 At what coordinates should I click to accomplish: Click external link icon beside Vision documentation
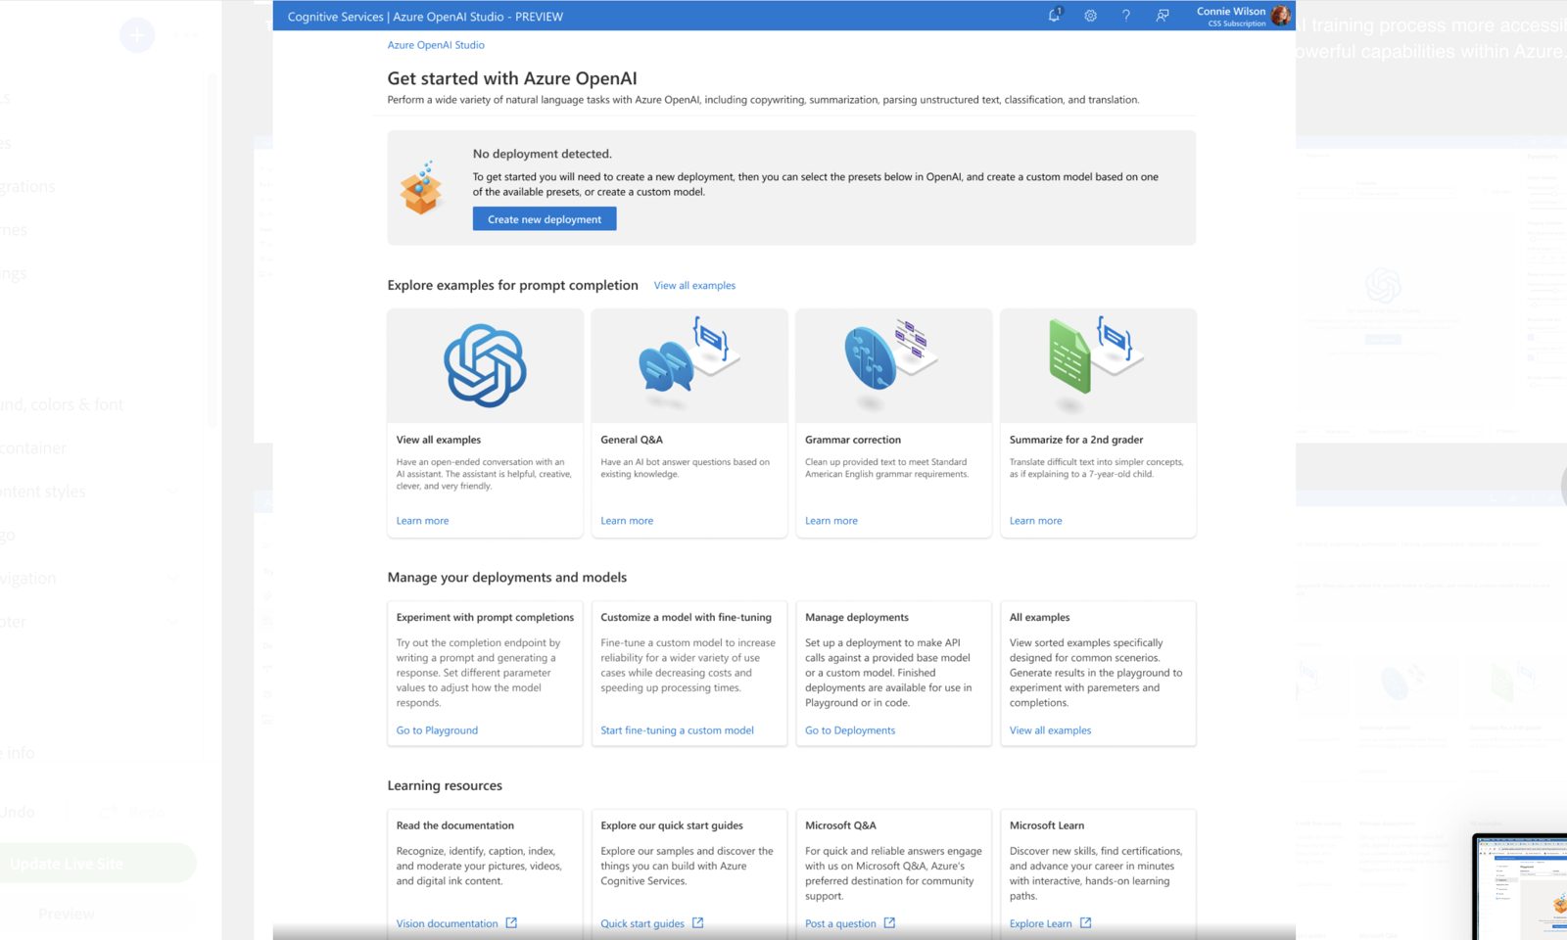click(x=511, y=923)
